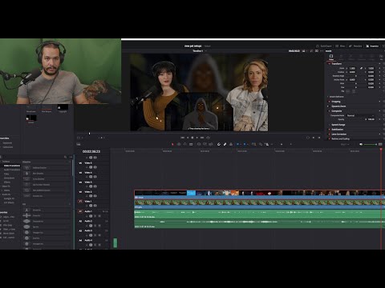Screen dimensions: 385x288
Task: Click the Stop button in viewer
Action: click(x=192, y=138)
